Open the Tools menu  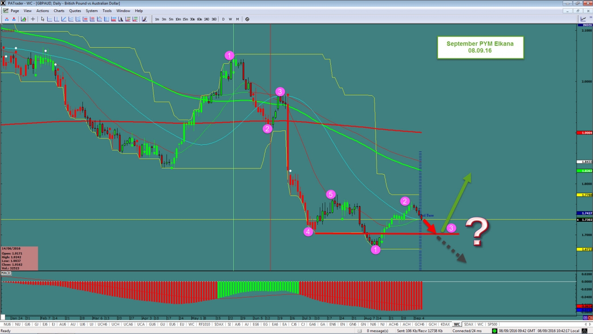[107, 11]
